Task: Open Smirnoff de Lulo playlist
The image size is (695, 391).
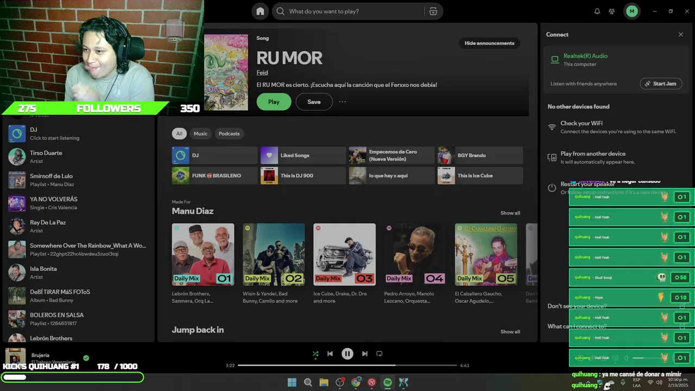Action: [79, 180]
